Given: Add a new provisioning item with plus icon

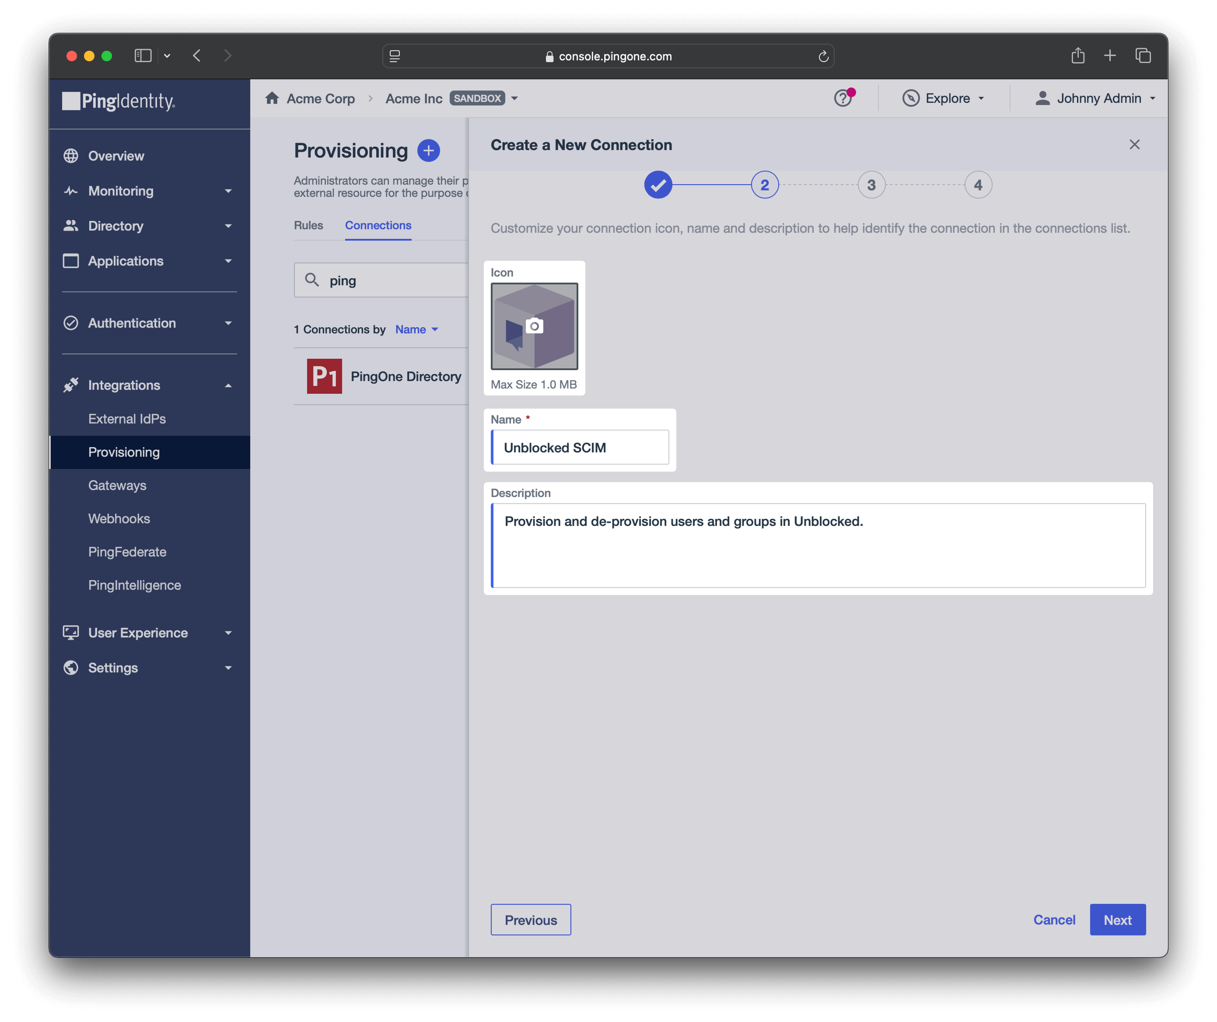Looking at the screenshot, I should [x=428, y=151].
